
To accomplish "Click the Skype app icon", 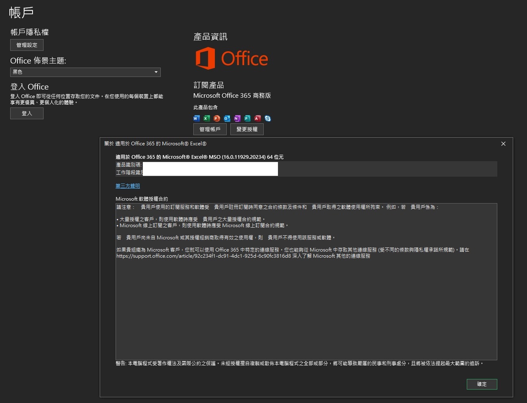I will point(268,118).
